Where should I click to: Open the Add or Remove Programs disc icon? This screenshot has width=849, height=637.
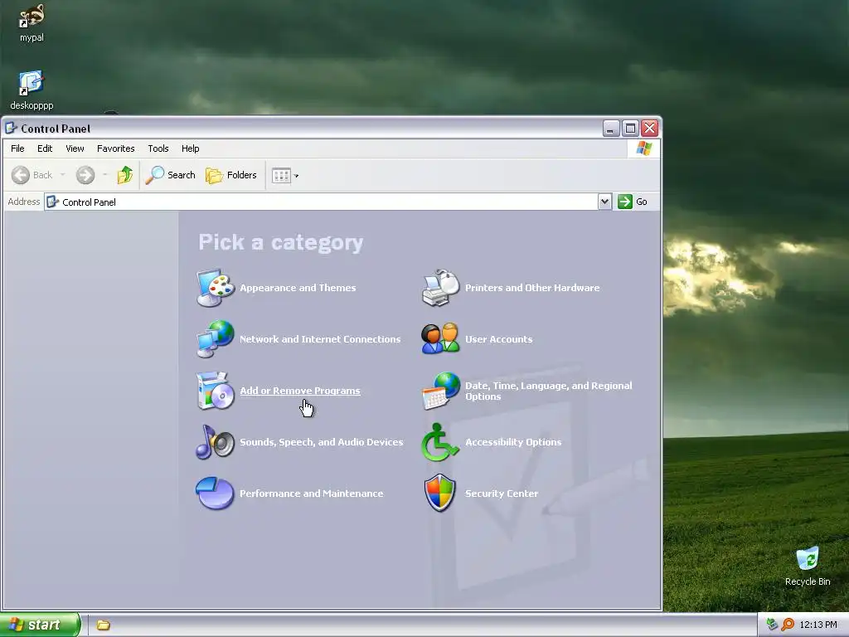(x=215, y=391)
